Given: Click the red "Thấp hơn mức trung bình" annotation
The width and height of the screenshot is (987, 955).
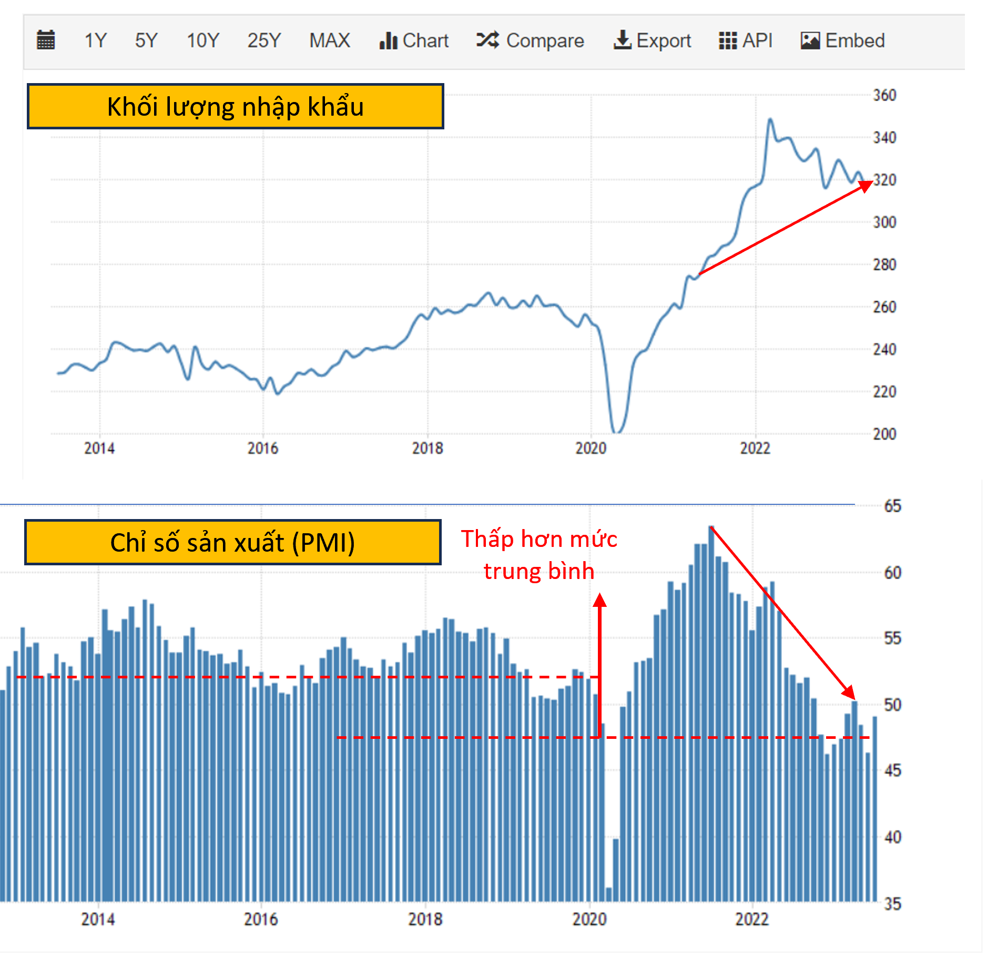Looking at the screenshot, I should click(x=539, y=555).
